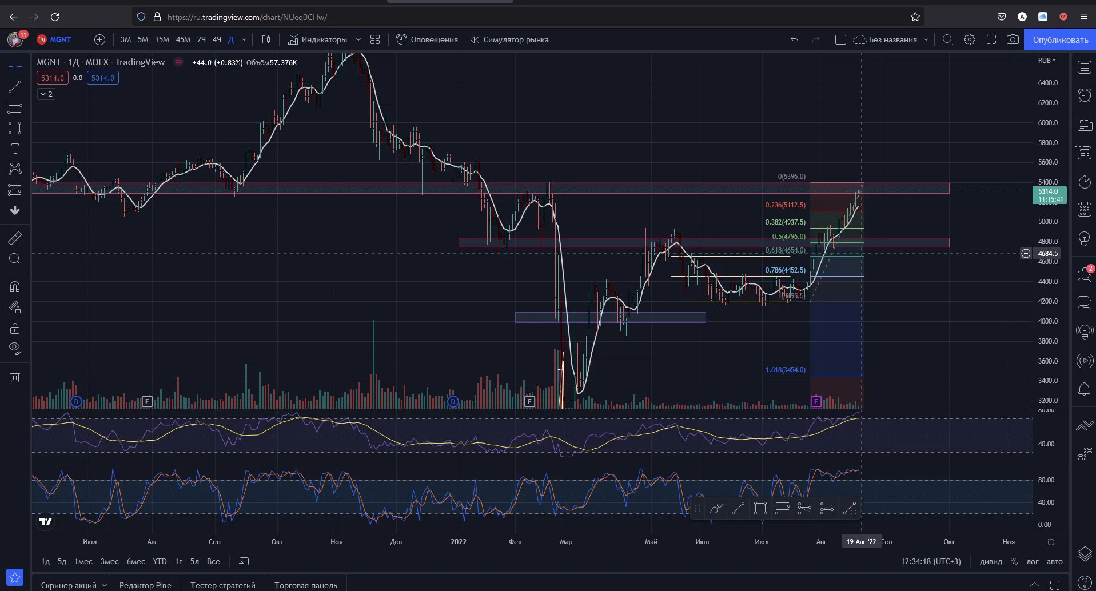Toggle percent scale mode
The height and width of the screenshot is (591, 1096).
click(x=1014, y=561)
